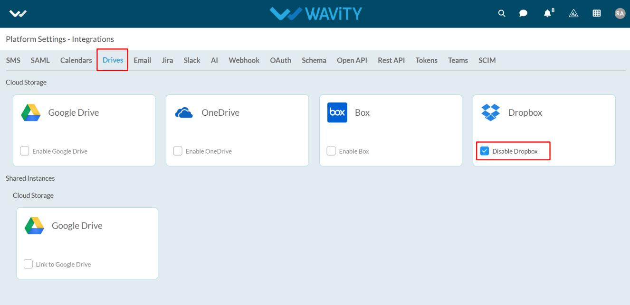Open notifications bell with badge 8
Image resolution: width=630 pixels, height=305 pixels.
[548, 13]
